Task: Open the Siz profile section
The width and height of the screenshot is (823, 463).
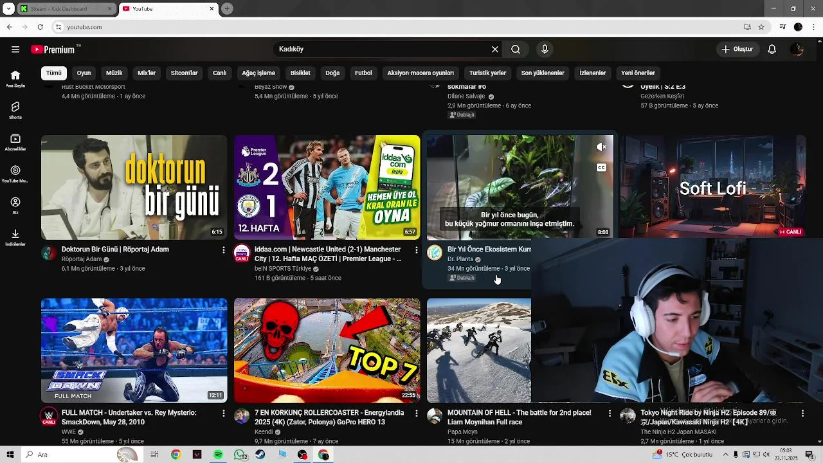Action: click(15, 206)
